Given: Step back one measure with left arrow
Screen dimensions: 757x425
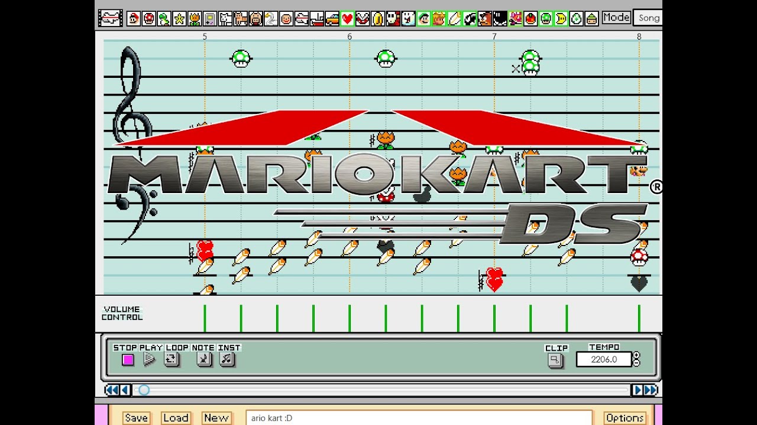Looking at the screenshot, I should tap(125, 390).
